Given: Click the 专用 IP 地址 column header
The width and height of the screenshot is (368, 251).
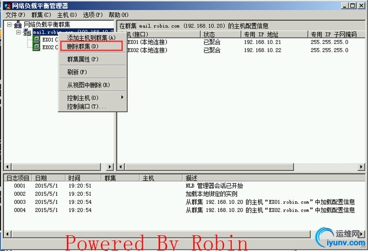Looking at the screenshot, I should tap(274, 35).
